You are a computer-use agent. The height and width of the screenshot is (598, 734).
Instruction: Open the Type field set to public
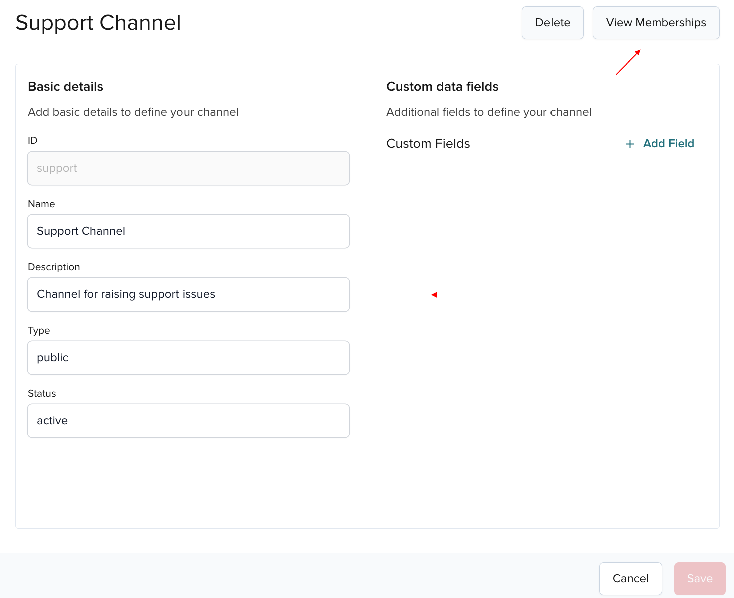[189, 358]
